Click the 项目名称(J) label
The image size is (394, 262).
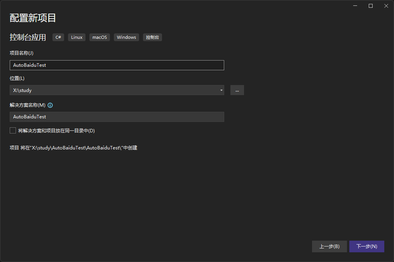[22, 53]
